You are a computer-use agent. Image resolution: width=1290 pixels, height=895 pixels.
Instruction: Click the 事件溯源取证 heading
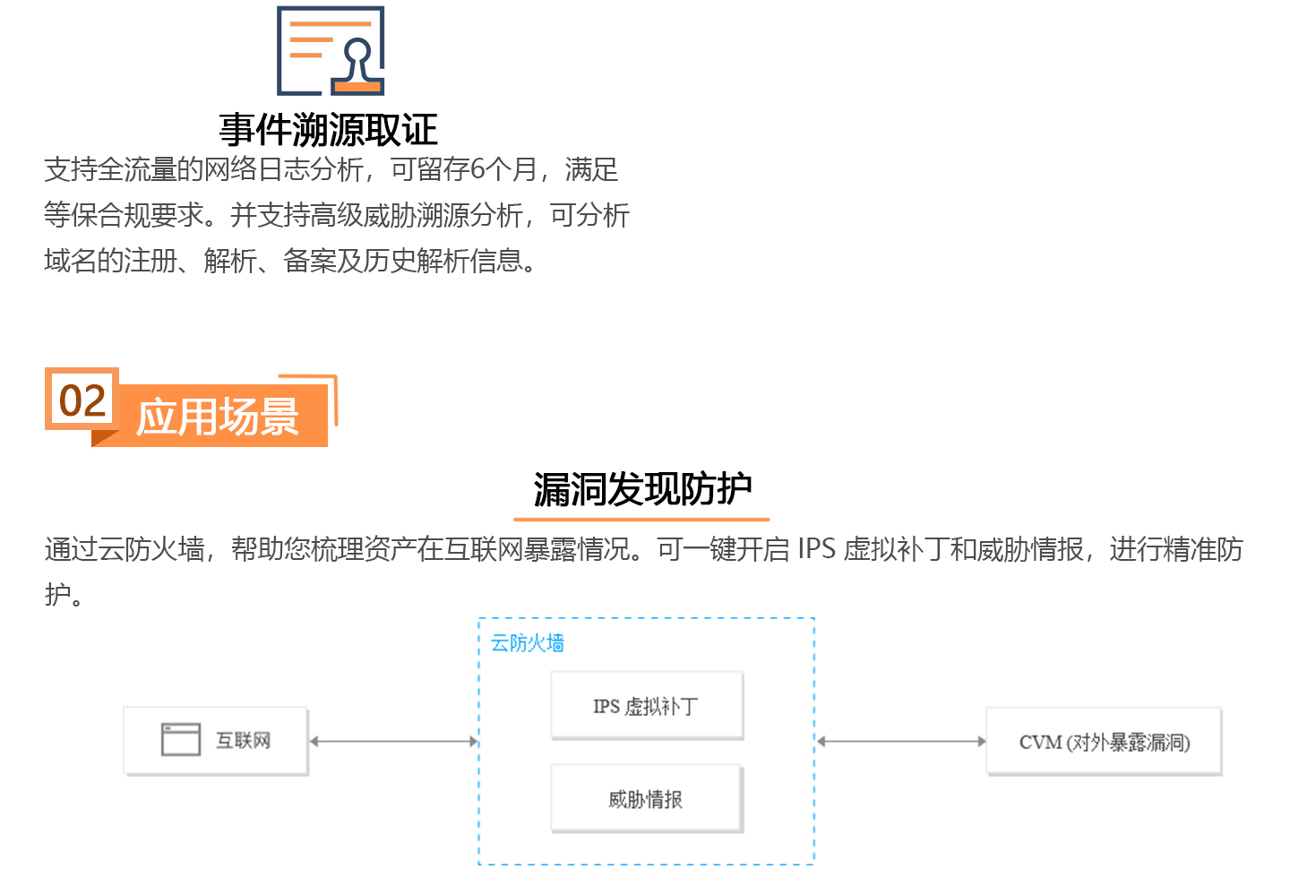(329, 130)
